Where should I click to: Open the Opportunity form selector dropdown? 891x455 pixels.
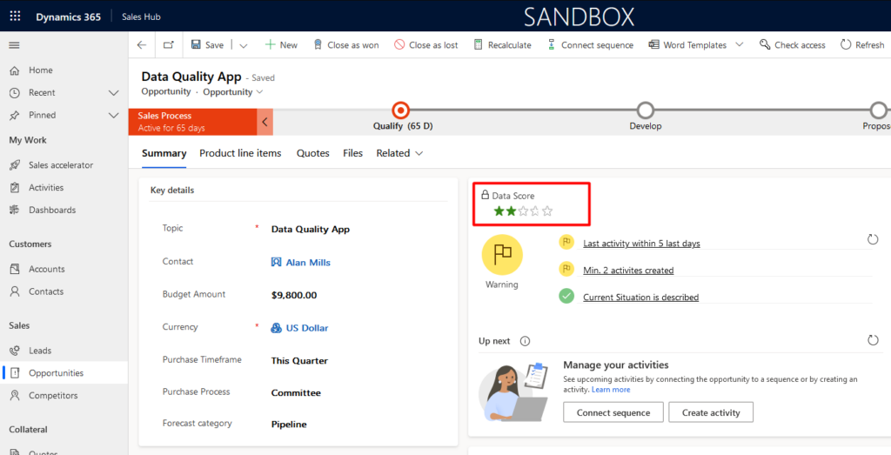tap(233, 91)
